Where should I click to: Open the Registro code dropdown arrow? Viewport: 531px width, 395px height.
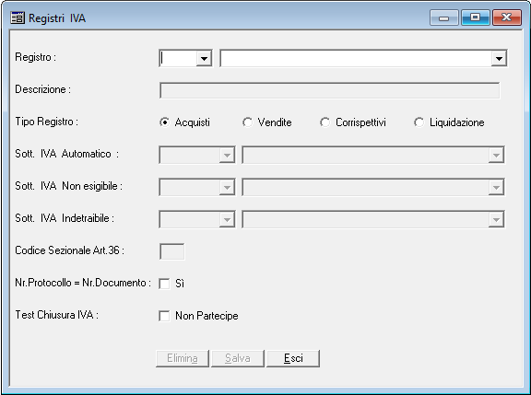coord(204,59)
